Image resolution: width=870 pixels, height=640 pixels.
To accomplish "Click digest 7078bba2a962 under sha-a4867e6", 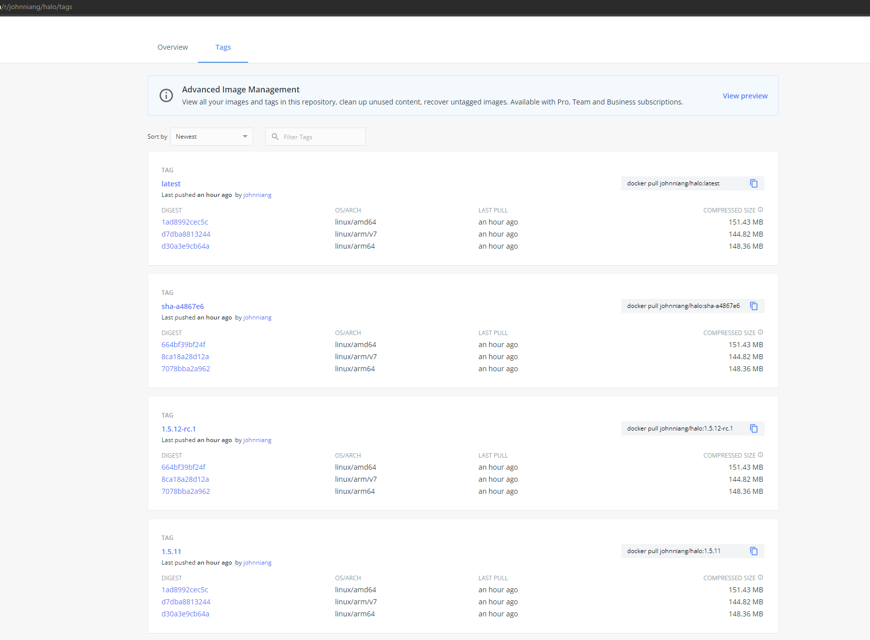I will [x=186, y=368].
